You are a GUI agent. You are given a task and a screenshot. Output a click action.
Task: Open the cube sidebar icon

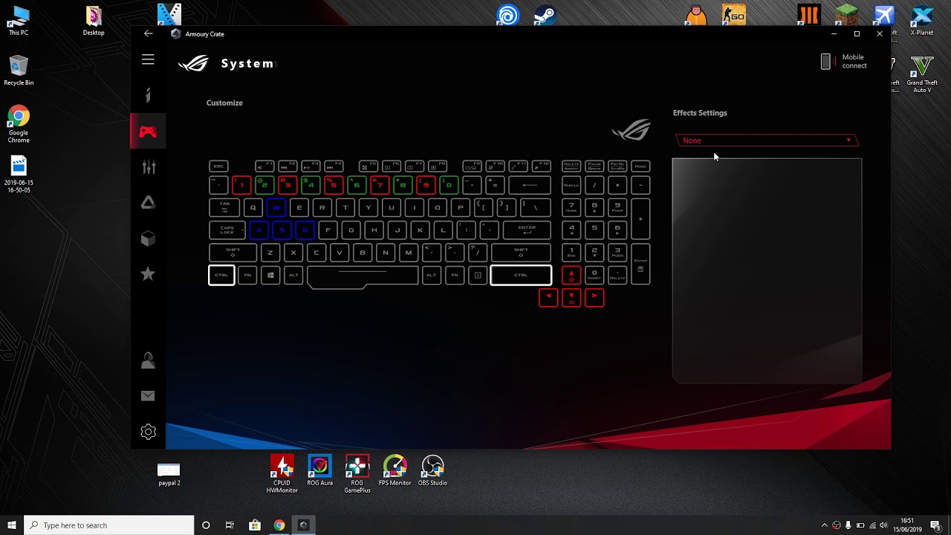148,239
